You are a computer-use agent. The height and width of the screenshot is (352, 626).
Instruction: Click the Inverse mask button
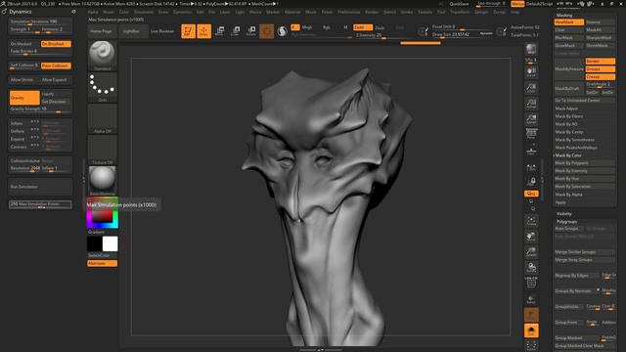coord(600,22)
